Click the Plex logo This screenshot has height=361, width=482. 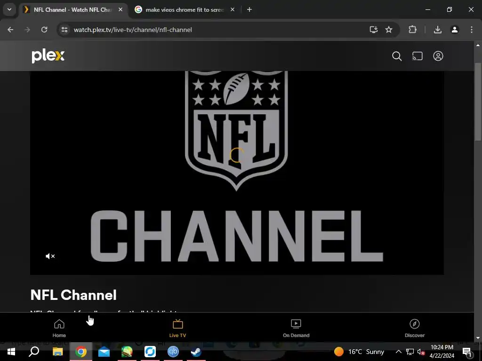[48, 56]
